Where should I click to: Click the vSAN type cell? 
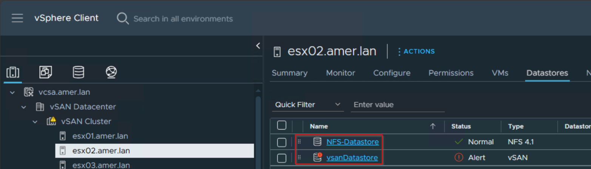coord(518,158)
